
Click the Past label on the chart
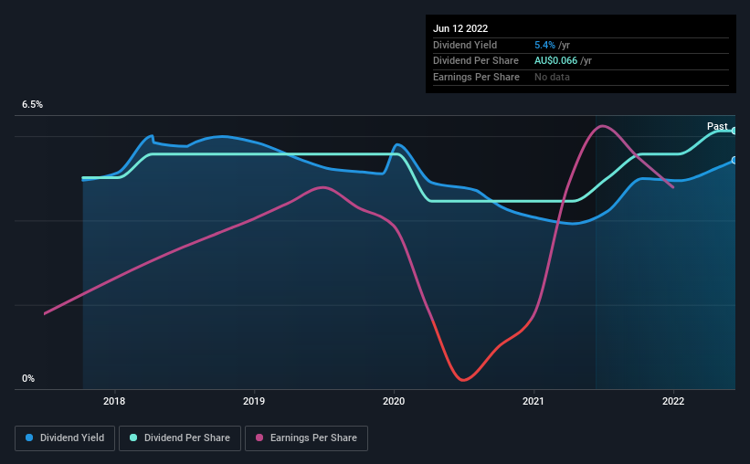[x=717, y=126]
